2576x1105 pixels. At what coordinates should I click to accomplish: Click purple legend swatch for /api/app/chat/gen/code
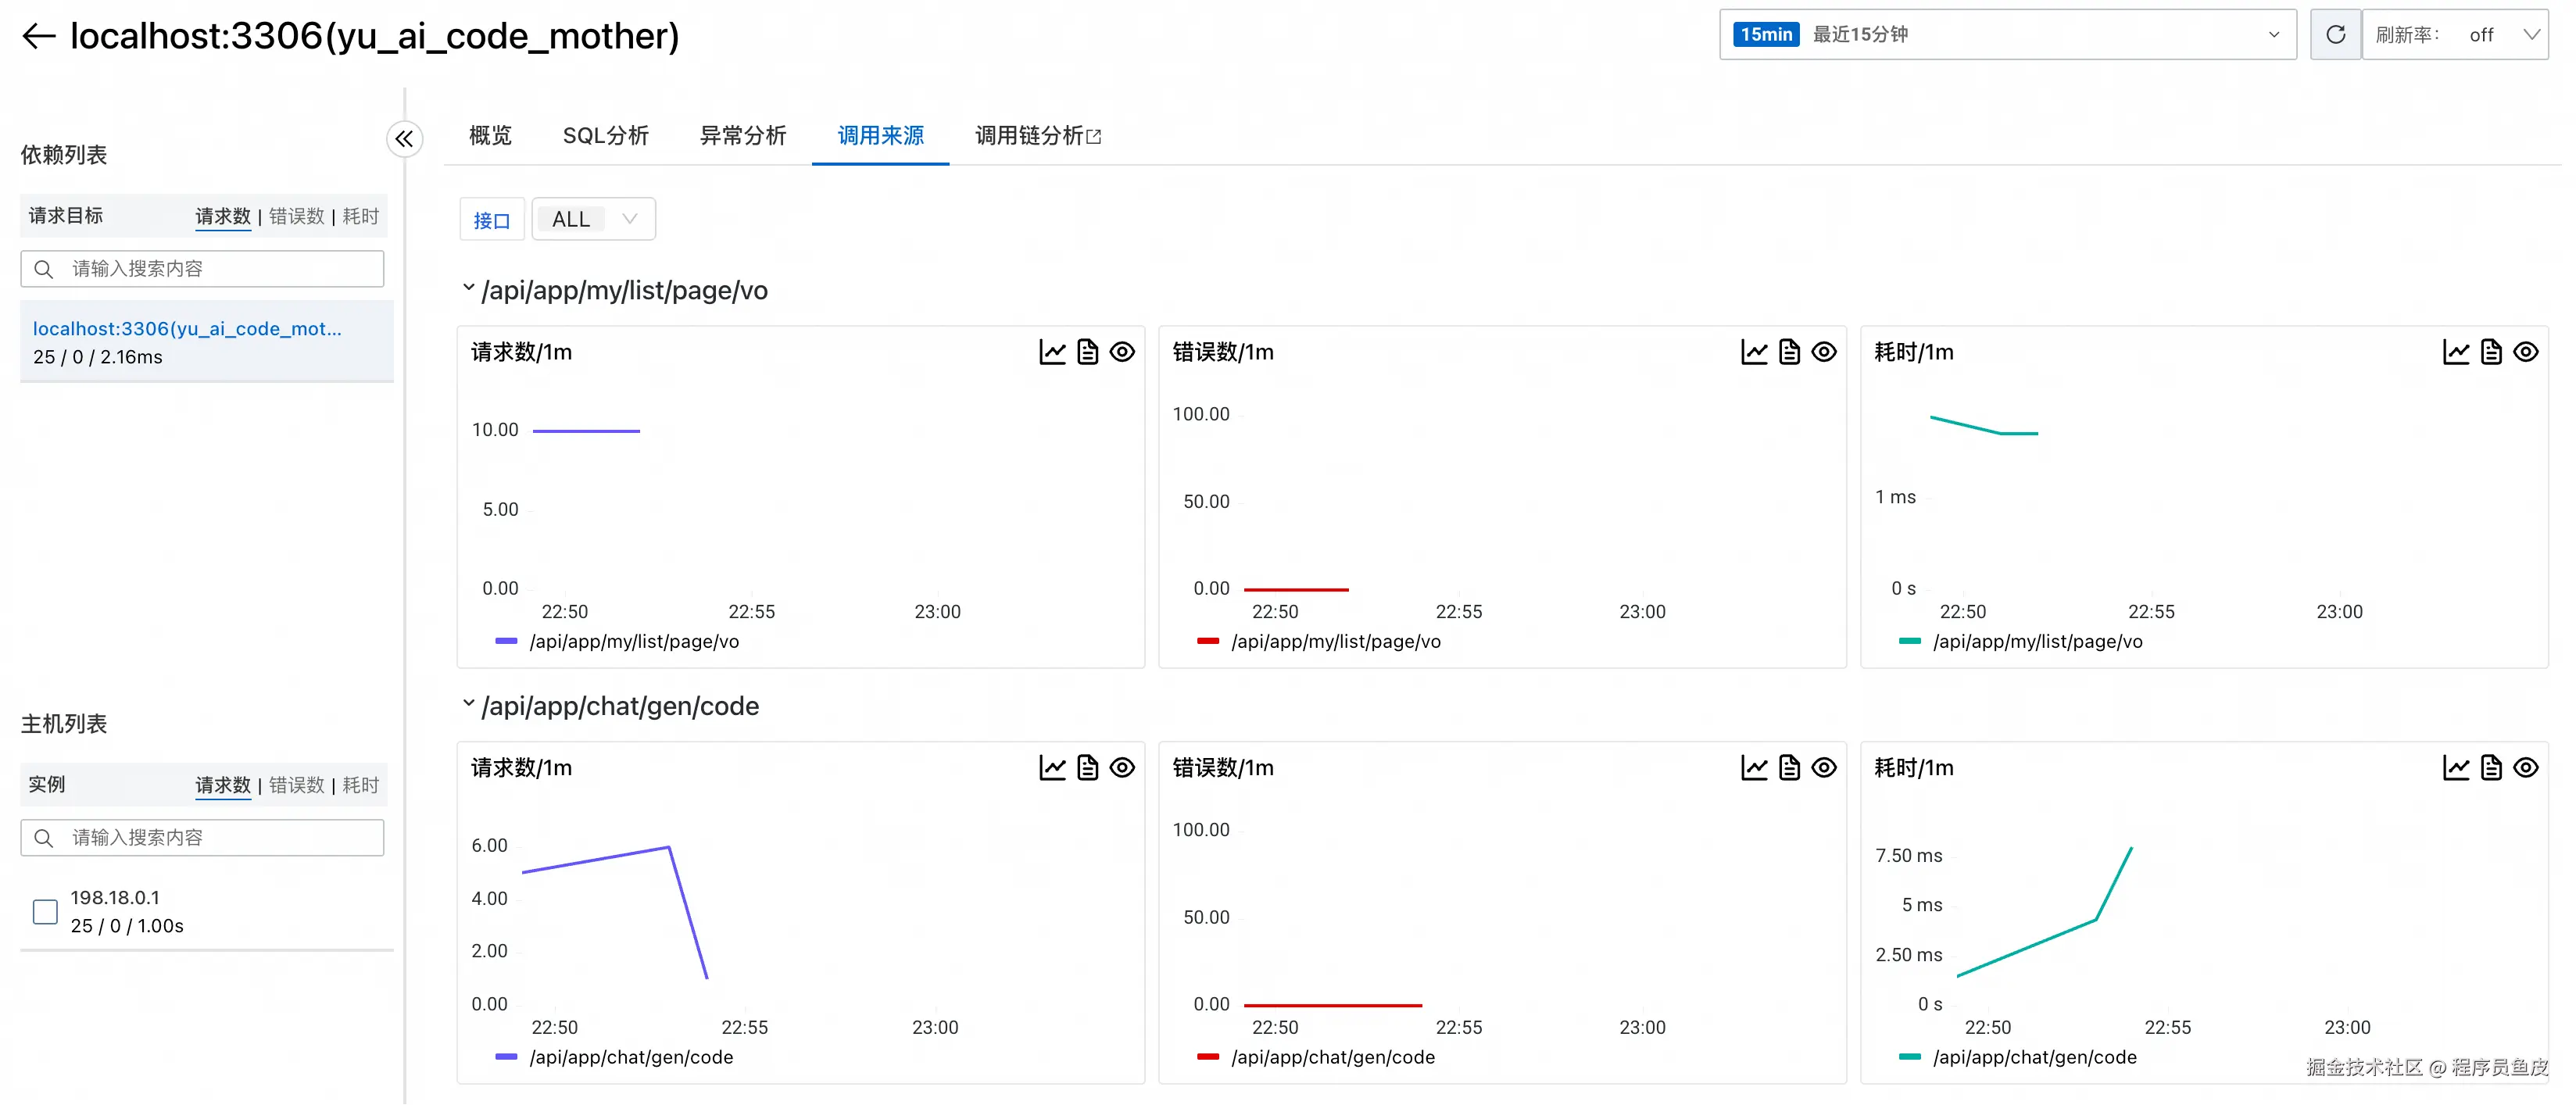(506, 1057)
